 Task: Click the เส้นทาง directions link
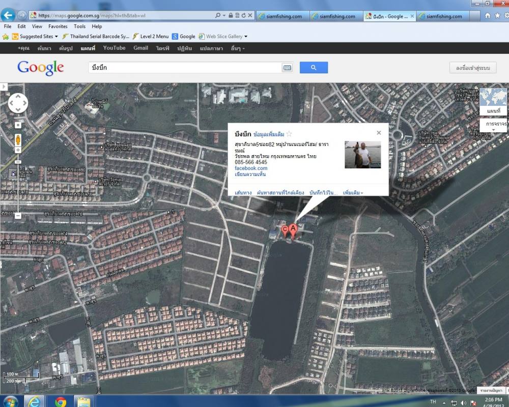click(x=243, y=192)
